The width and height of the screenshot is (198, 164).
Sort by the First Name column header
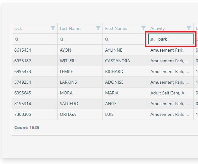pyautogui.click(x=116, y=28)
